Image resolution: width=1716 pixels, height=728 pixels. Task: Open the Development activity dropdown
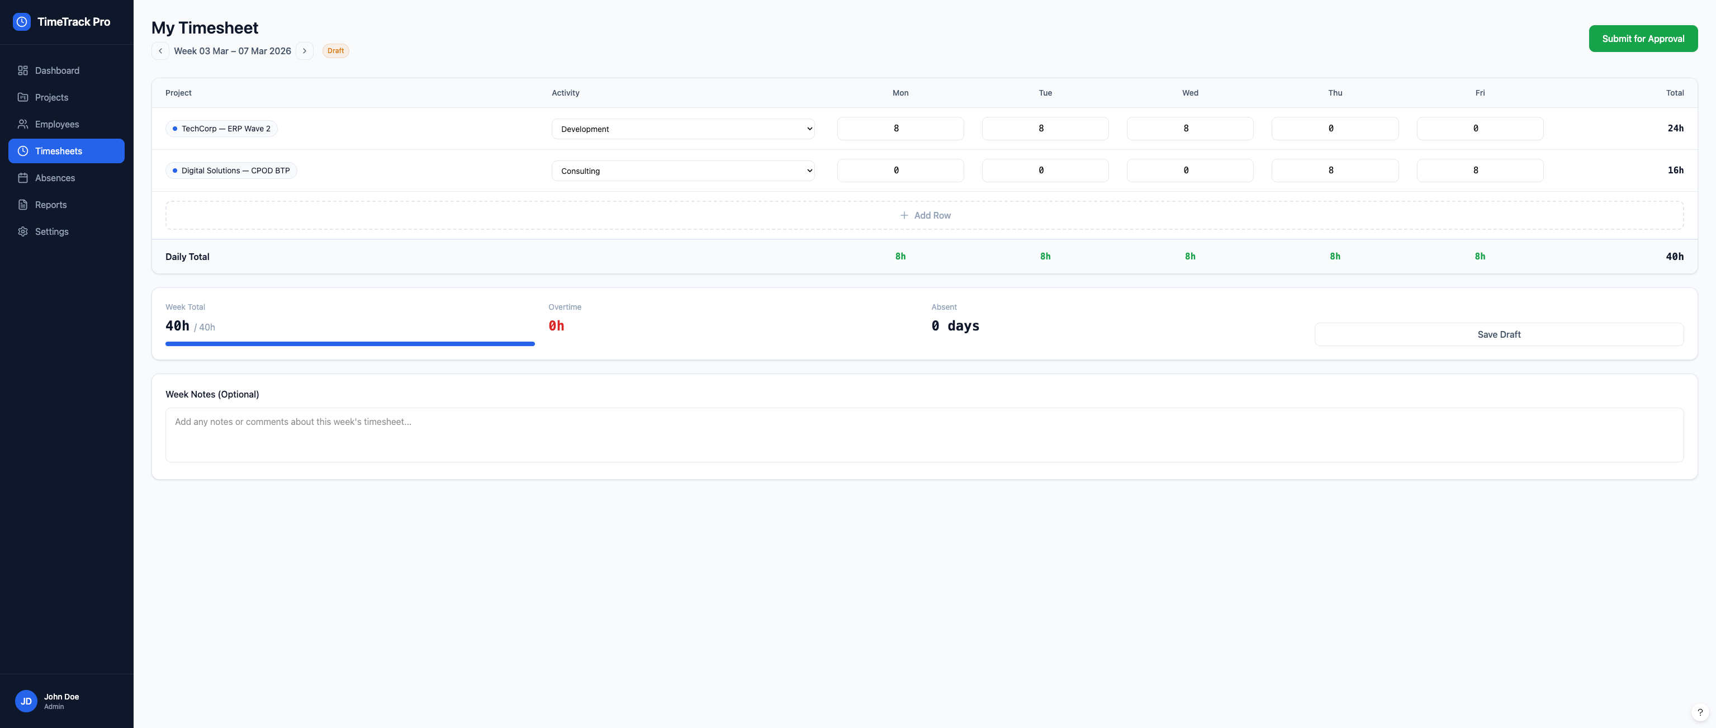(x=683, y=129)
